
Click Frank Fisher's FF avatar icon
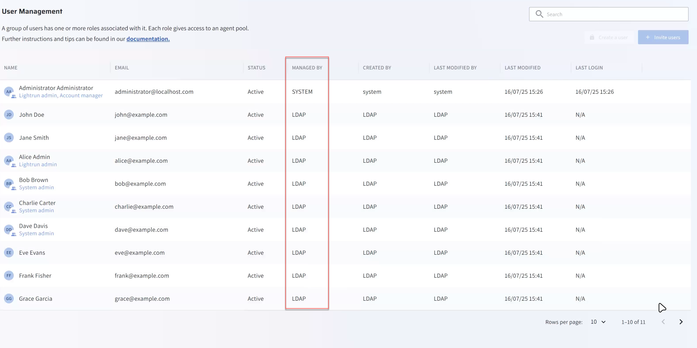(x=9, y=275)
